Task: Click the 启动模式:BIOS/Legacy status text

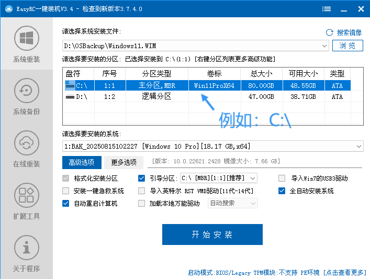Action: [x=219, y=273]
